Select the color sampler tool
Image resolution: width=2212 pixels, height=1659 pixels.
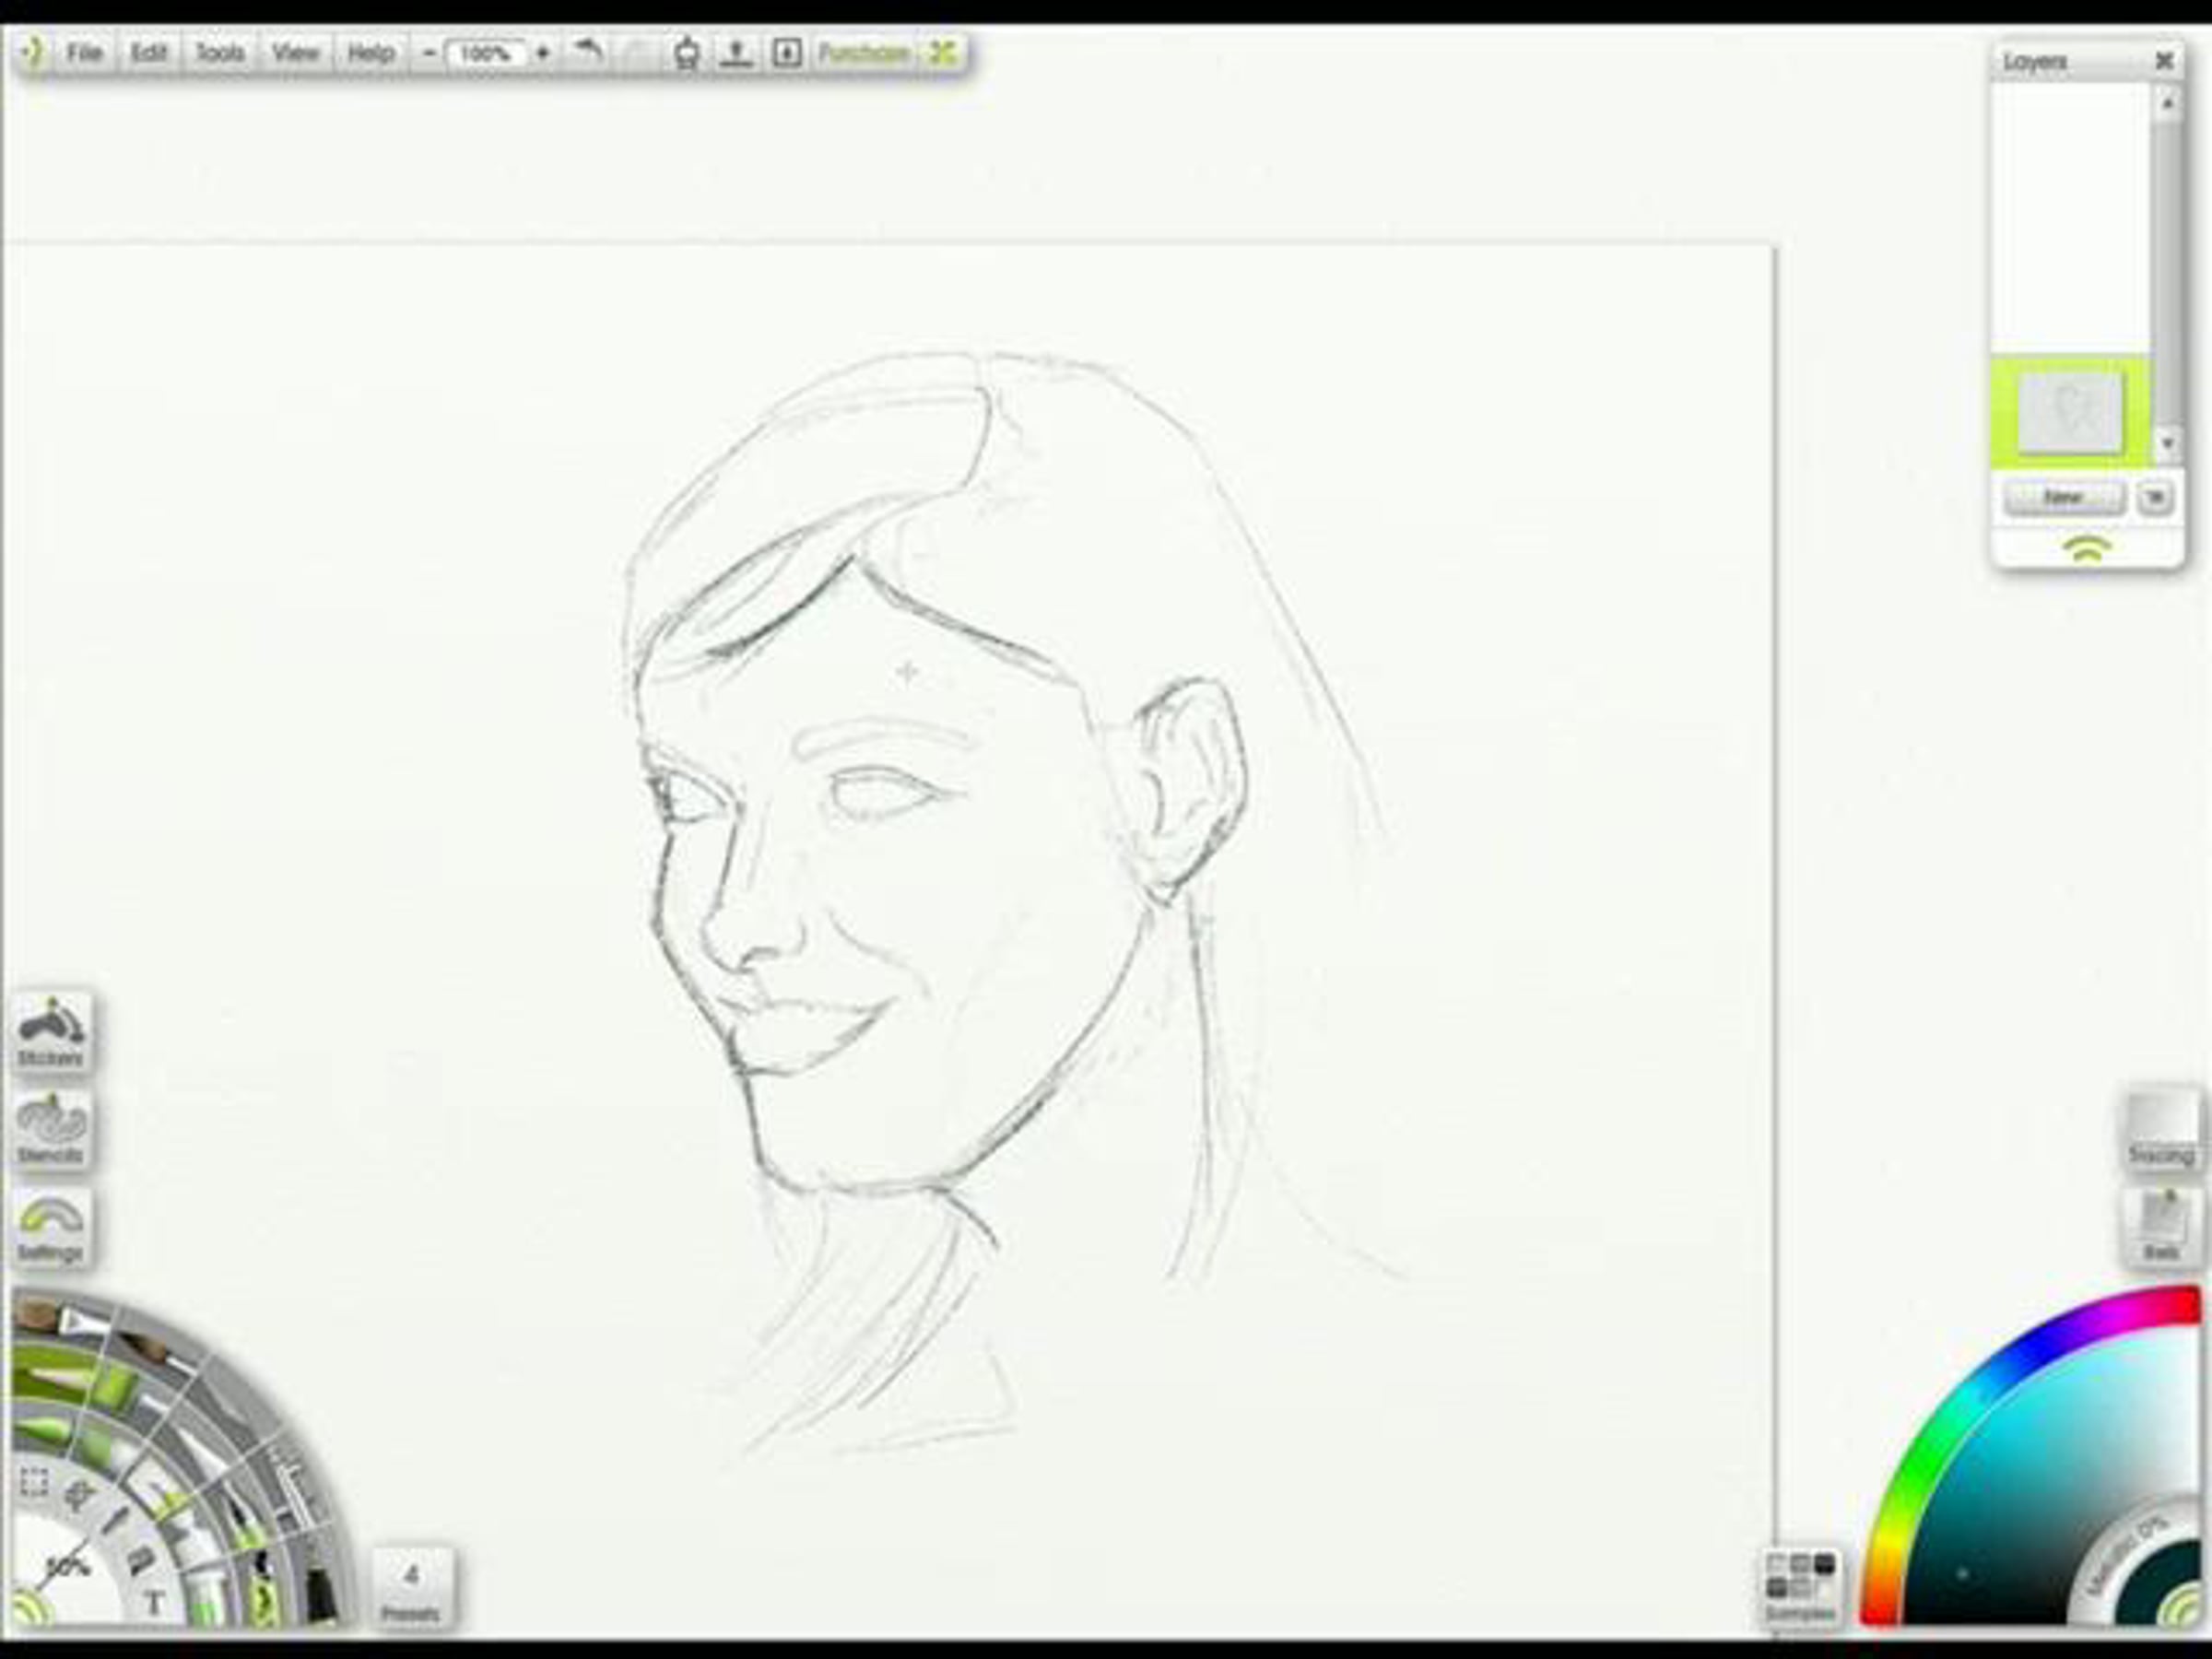pos(113,1523)
